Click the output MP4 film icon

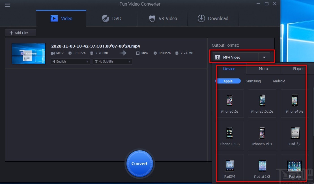coord(138,53)
